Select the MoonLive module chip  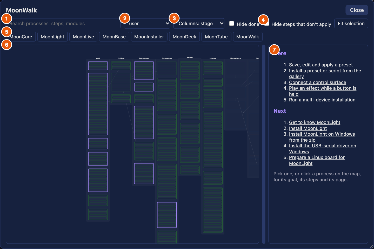coord(83,37)
